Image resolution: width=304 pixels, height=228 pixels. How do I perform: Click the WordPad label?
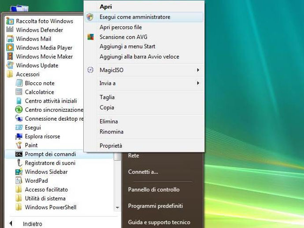pyautogui.click(x=36, y=181)
